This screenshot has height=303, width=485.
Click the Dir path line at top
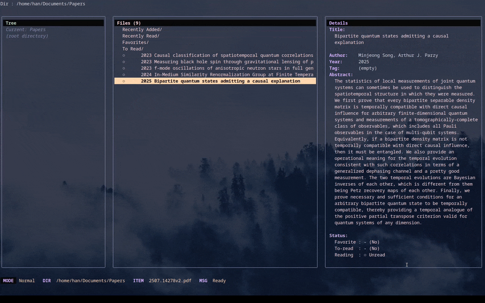(x=43, y=4)
